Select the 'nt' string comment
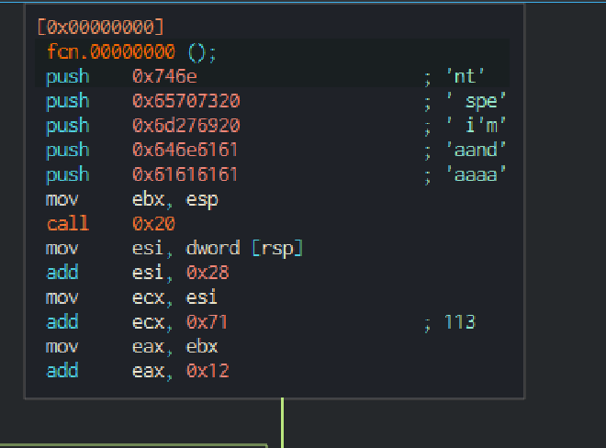 point(466,77)
